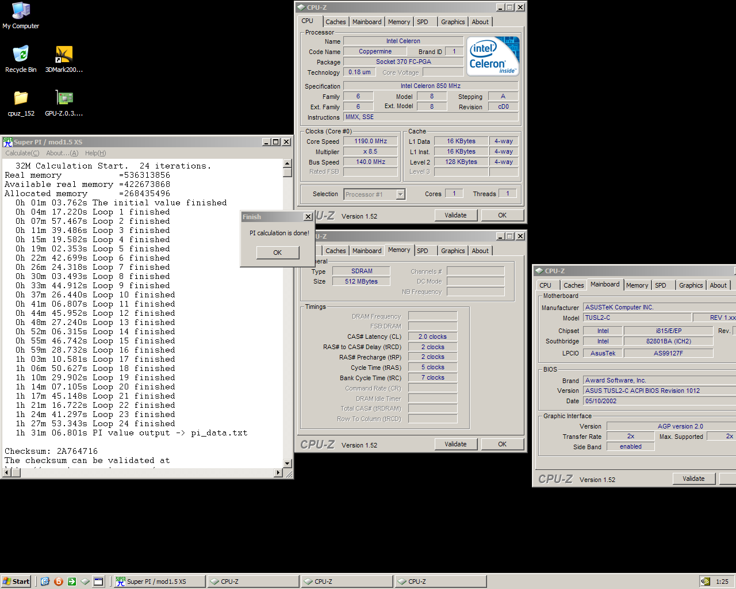Switch to Graphics tab in processor CPU-Z window
This screenshot has height=589, width=736.
click(453, 22)
